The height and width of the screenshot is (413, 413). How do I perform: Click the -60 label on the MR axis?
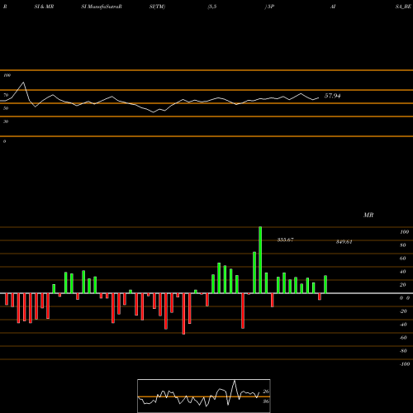[403, 338]
